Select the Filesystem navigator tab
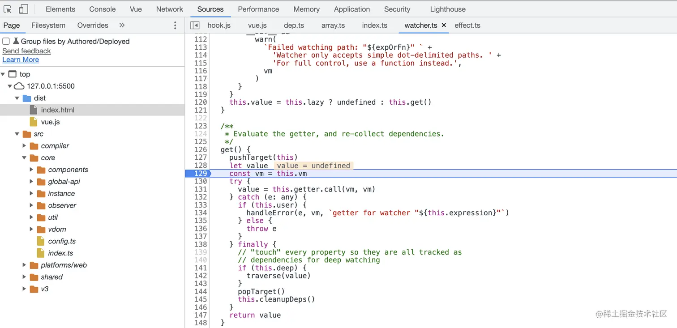The image size is (677, 328). (x=48, y=25)
